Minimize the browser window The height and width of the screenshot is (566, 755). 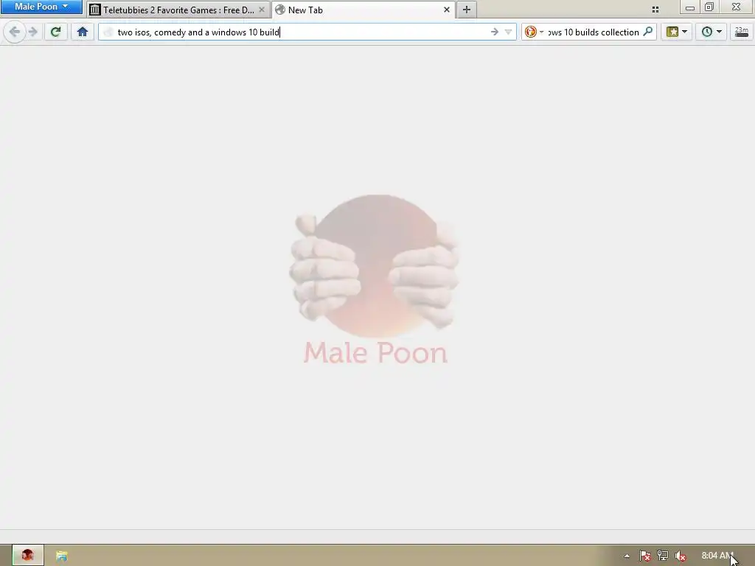click(x=689, y=7)
